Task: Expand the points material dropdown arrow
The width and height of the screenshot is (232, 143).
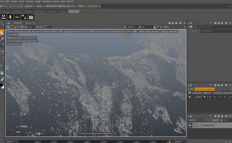Action: tap(210, 97)
